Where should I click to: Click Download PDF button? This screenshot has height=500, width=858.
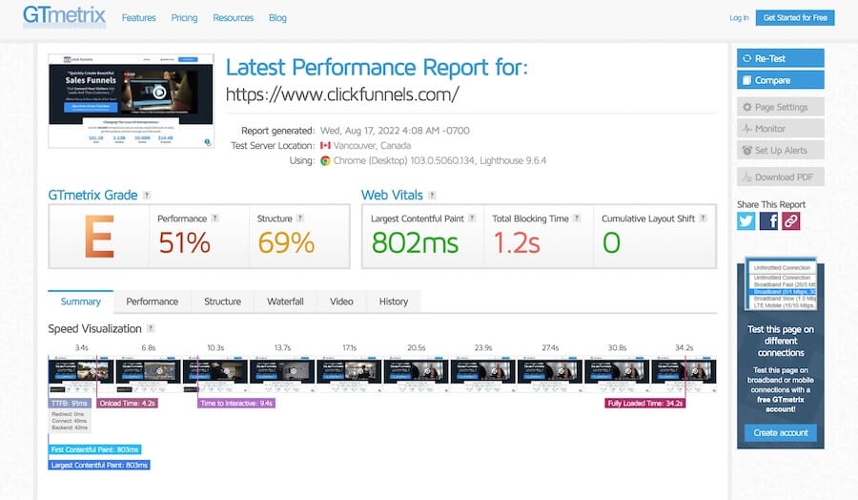click(x=780, y=177)
